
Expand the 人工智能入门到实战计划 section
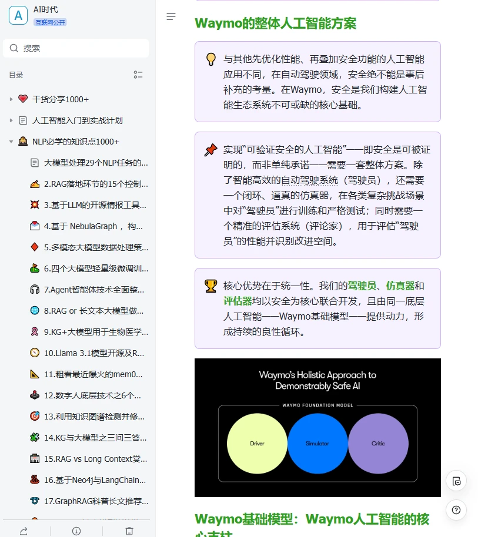pyautogui.click(x=9, y=120)
